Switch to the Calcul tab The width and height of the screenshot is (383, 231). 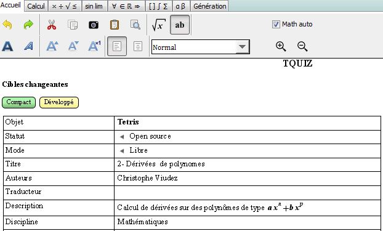click(36, 6)
